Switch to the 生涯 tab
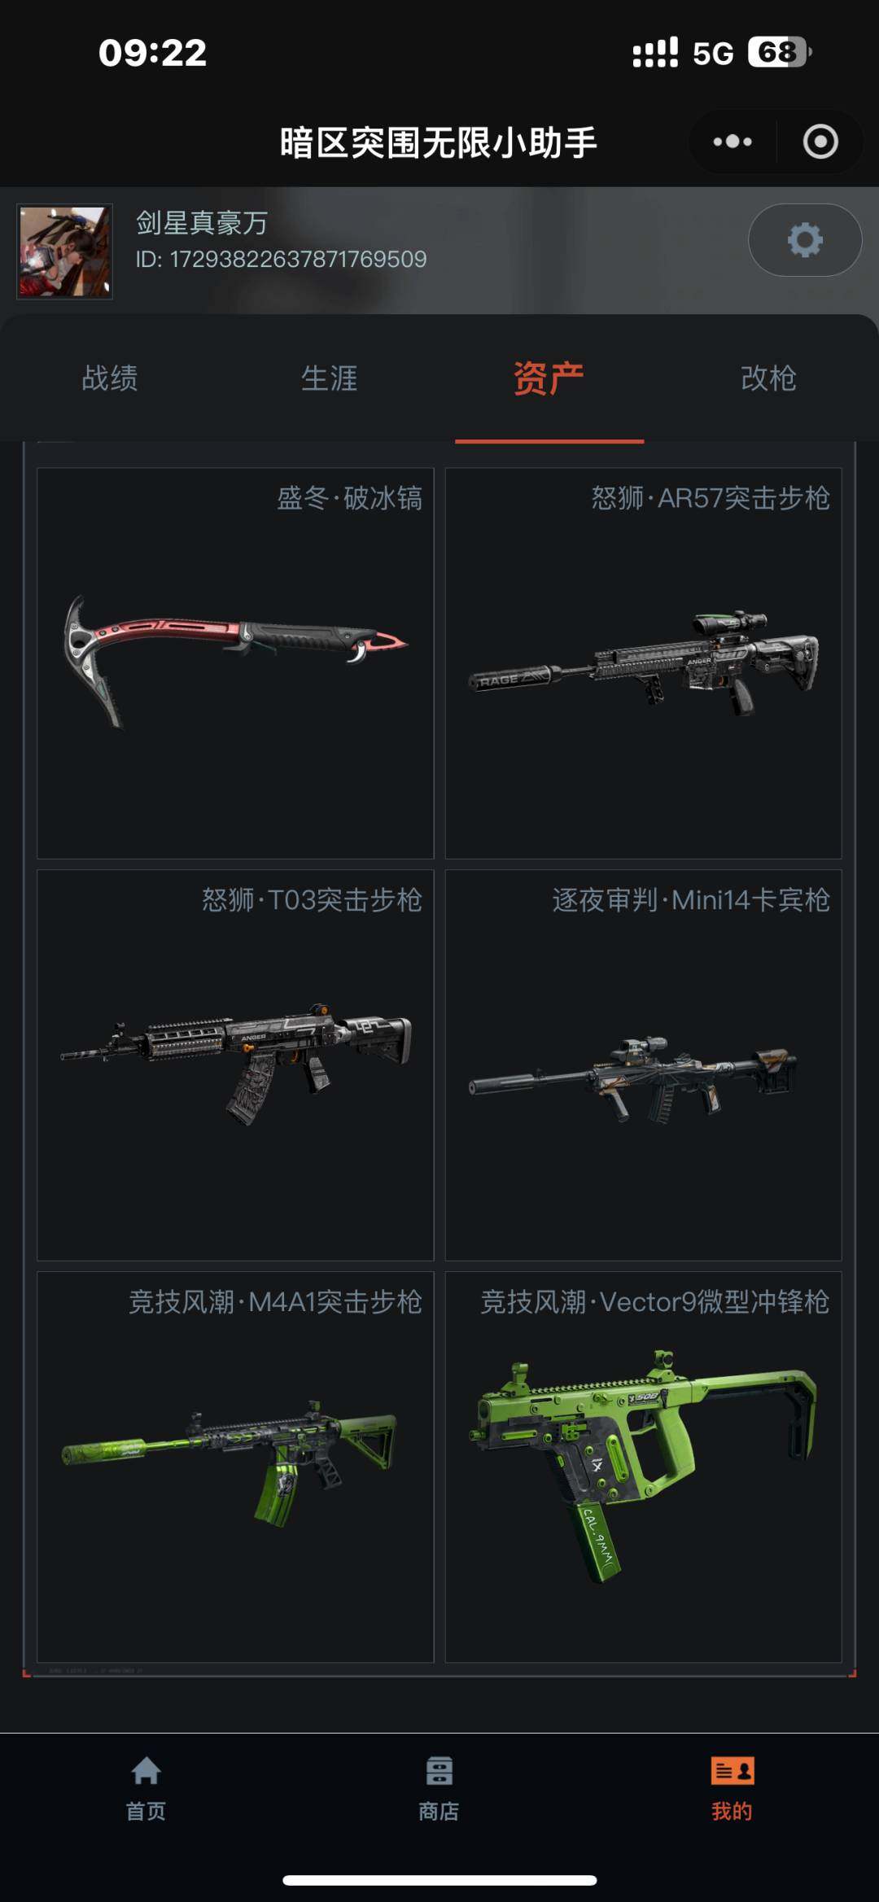Viewport: 879px width, 1902px height. click(x=330, y=378)
